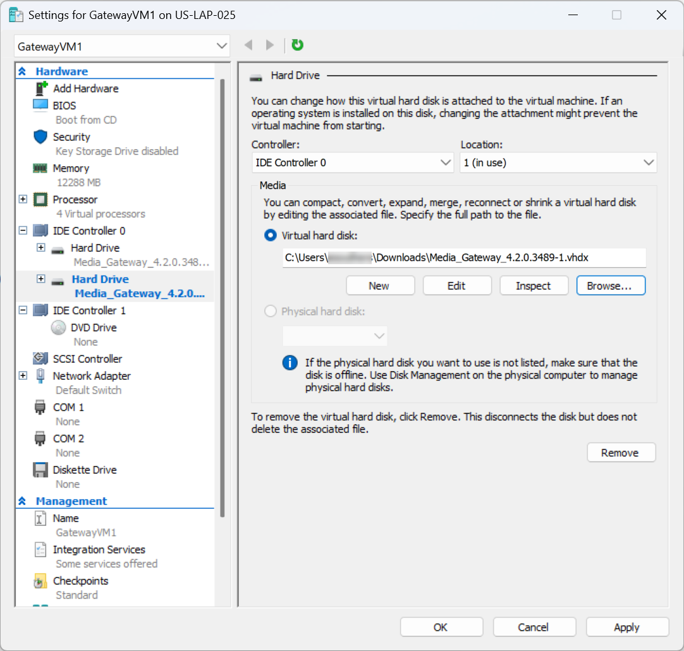Screen dimensions: 684x651
Task: Click the Edit button
Action: point(456,286)
